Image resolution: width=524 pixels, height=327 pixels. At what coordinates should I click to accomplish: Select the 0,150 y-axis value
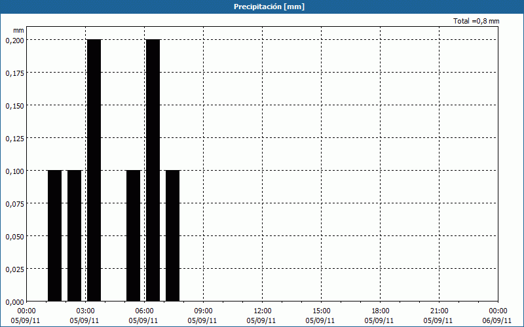(14, 106)
